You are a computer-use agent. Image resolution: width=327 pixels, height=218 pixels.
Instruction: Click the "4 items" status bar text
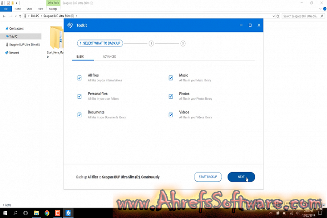[x=7, y=205]
